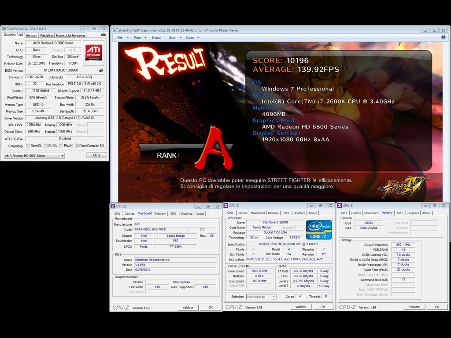
Task: Click E-mail in Photo Viewer toolbar
Action: point(156,38)
